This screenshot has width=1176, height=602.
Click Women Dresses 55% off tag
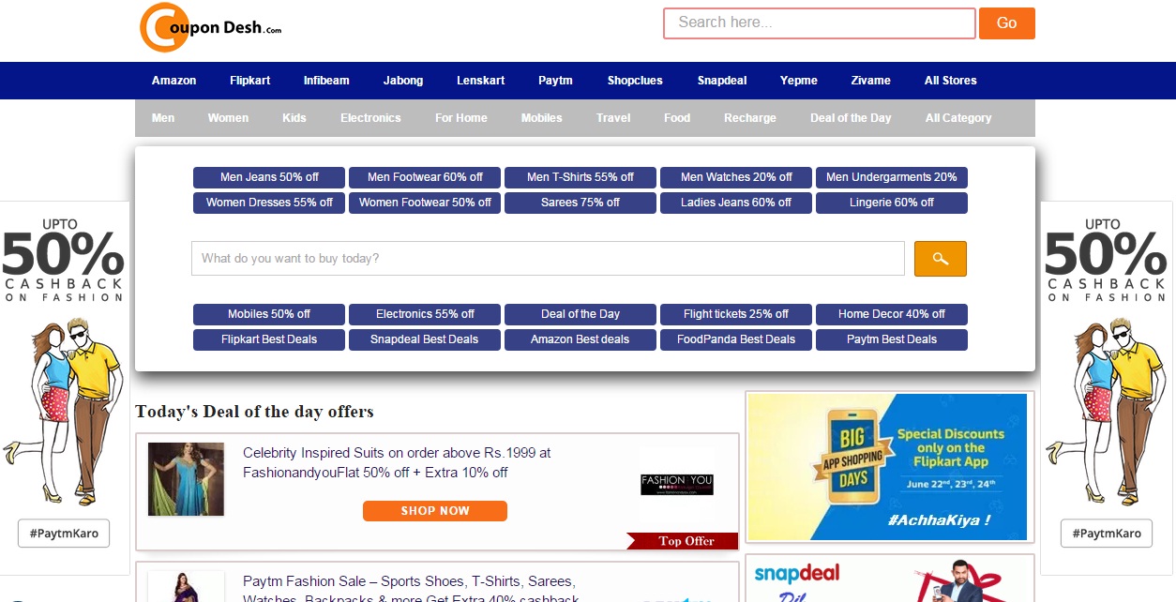click(x=269, y=203)
